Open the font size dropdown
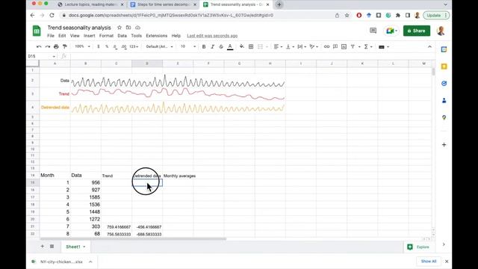Screen dimensions: 478x269 pyautogui.click(x=188, y=46)
